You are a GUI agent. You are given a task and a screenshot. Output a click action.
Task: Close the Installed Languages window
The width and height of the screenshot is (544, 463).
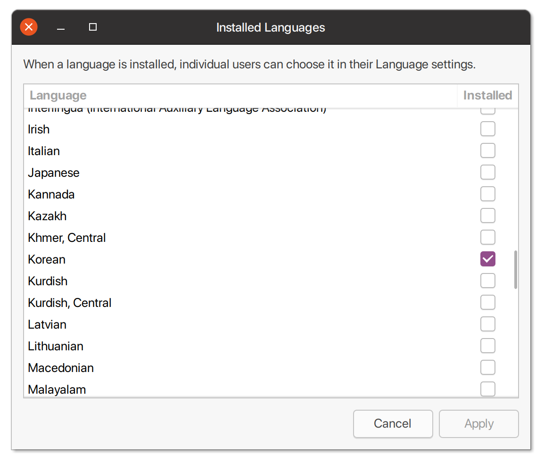click(29, 27)
